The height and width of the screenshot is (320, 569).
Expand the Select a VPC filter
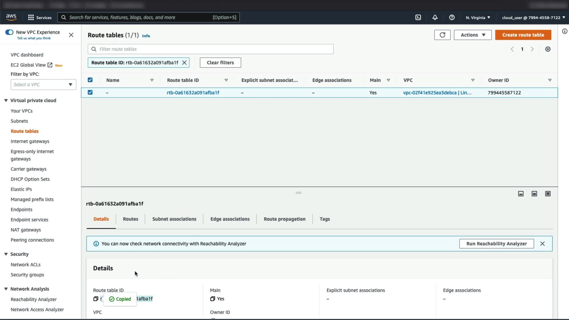43,84
